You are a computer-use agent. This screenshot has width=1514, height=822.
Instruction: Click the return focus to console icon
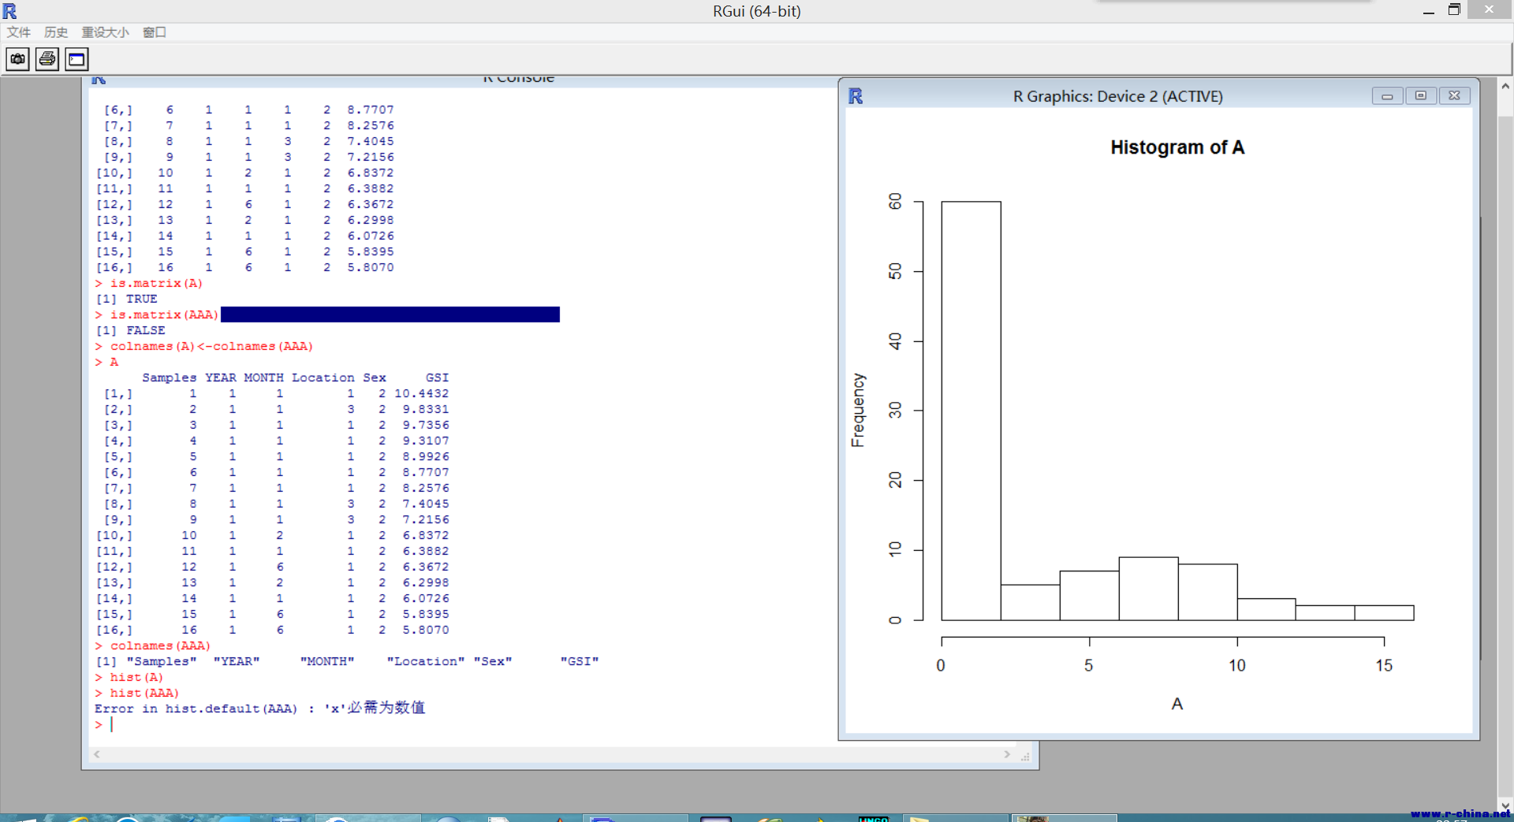coord(76,59)
